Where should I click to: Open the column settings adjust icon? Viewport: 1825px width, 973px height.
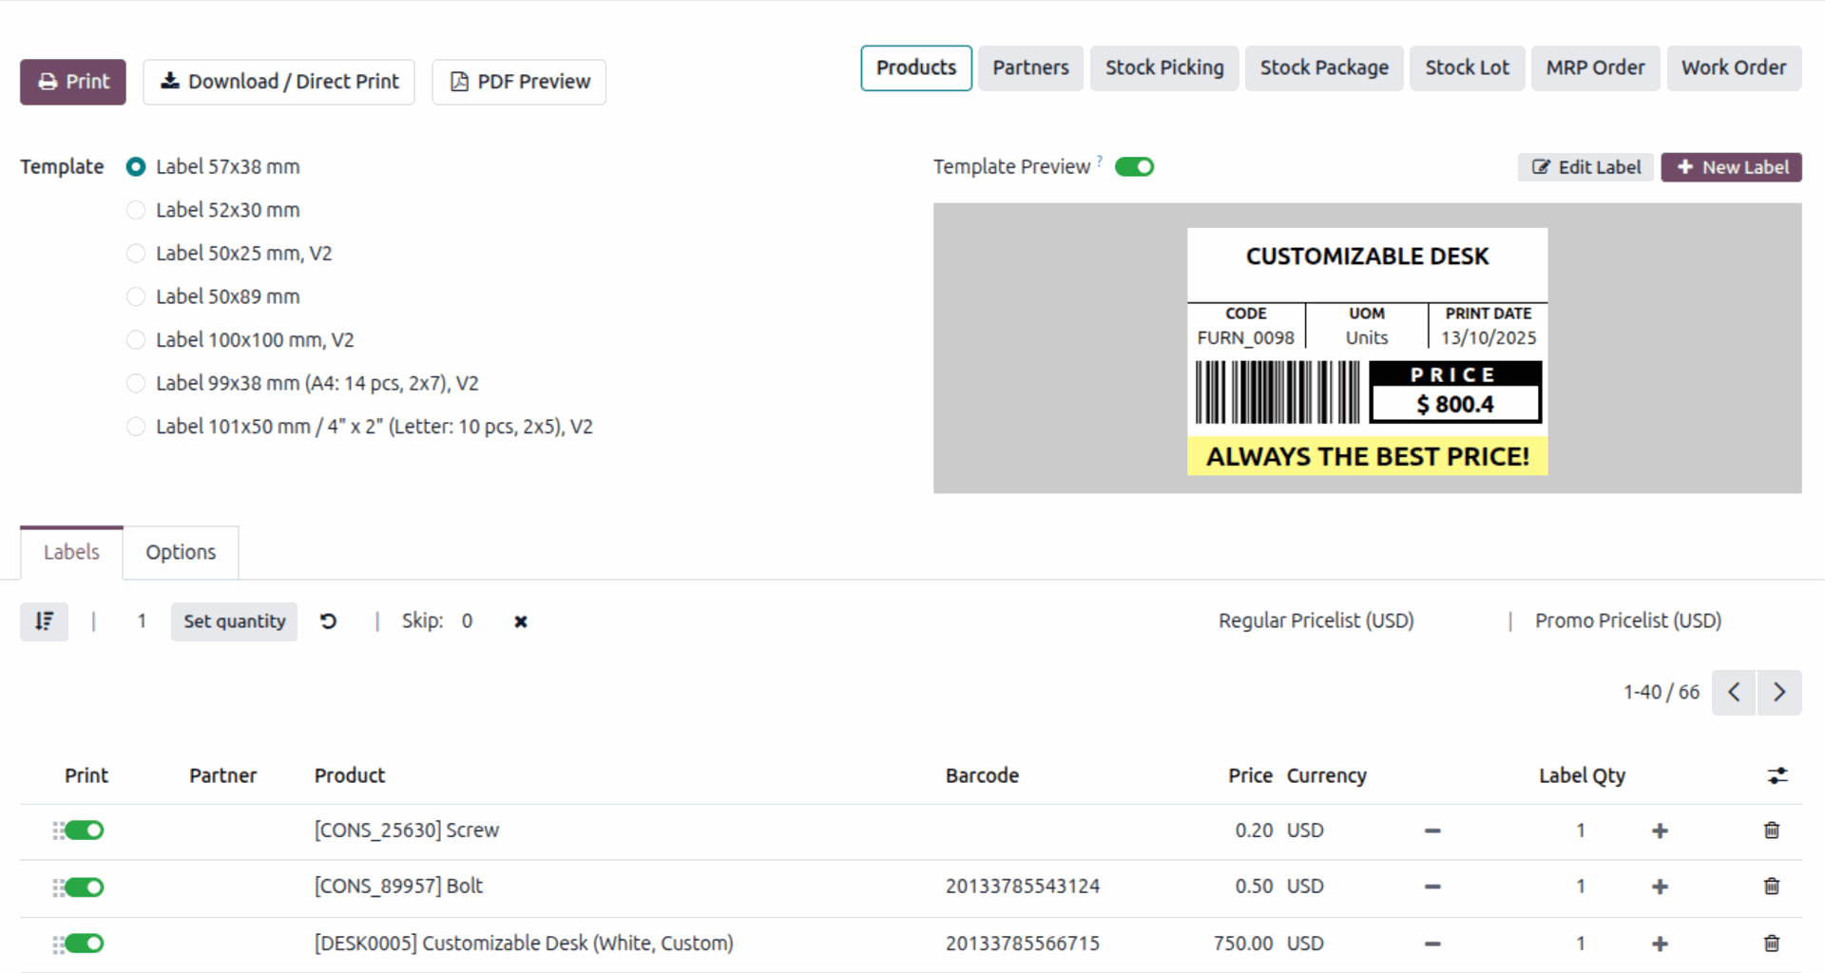(x=1777, y=775)
